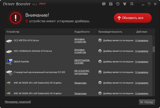
Task: Click the first AMD A8-5600K processor icon
Action: pyautogui.click(x=9, y=83)
